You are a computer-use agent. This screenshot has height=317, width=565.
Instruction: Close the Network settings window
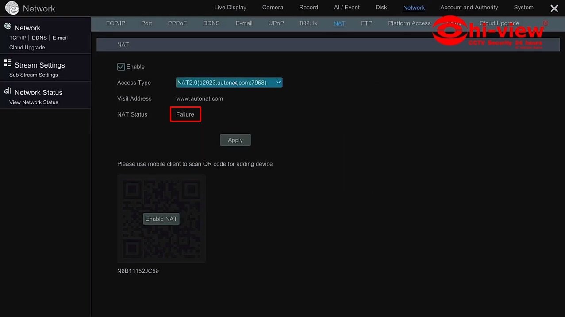click(554, 8)
